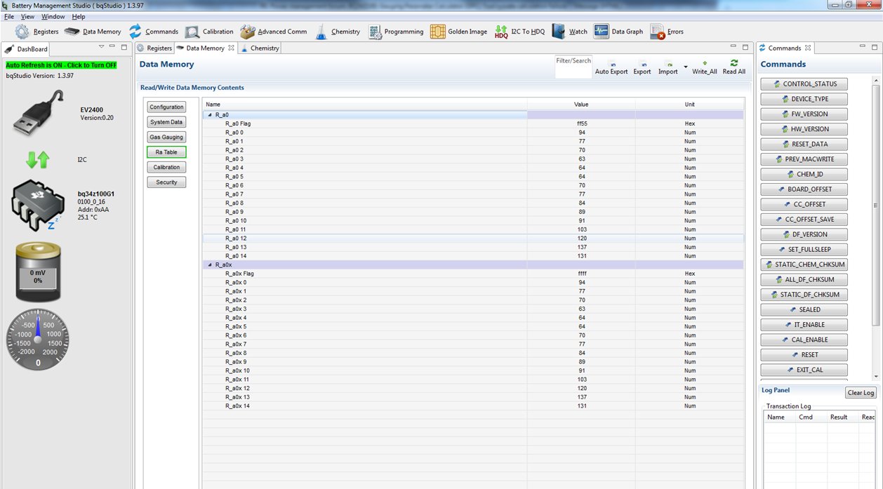This screenshot has height=489, width=883.
Task: Select the Configuration category button
Action: click(x=166, y=107)
